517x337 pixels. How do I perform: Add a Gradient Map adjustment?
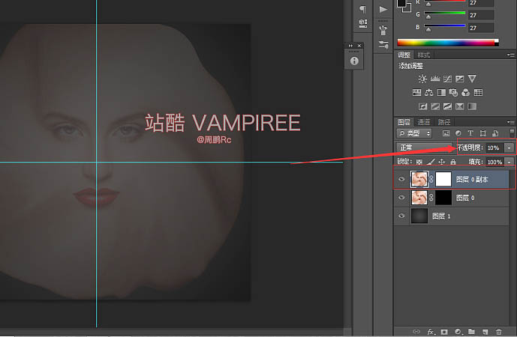(x=472, y=106)
